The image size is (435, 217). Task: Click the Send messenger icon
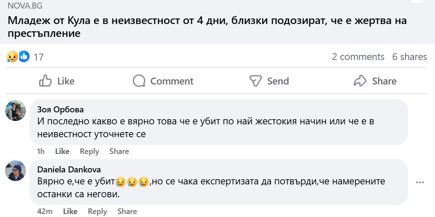pyautogui.click(x=256, y=81)
